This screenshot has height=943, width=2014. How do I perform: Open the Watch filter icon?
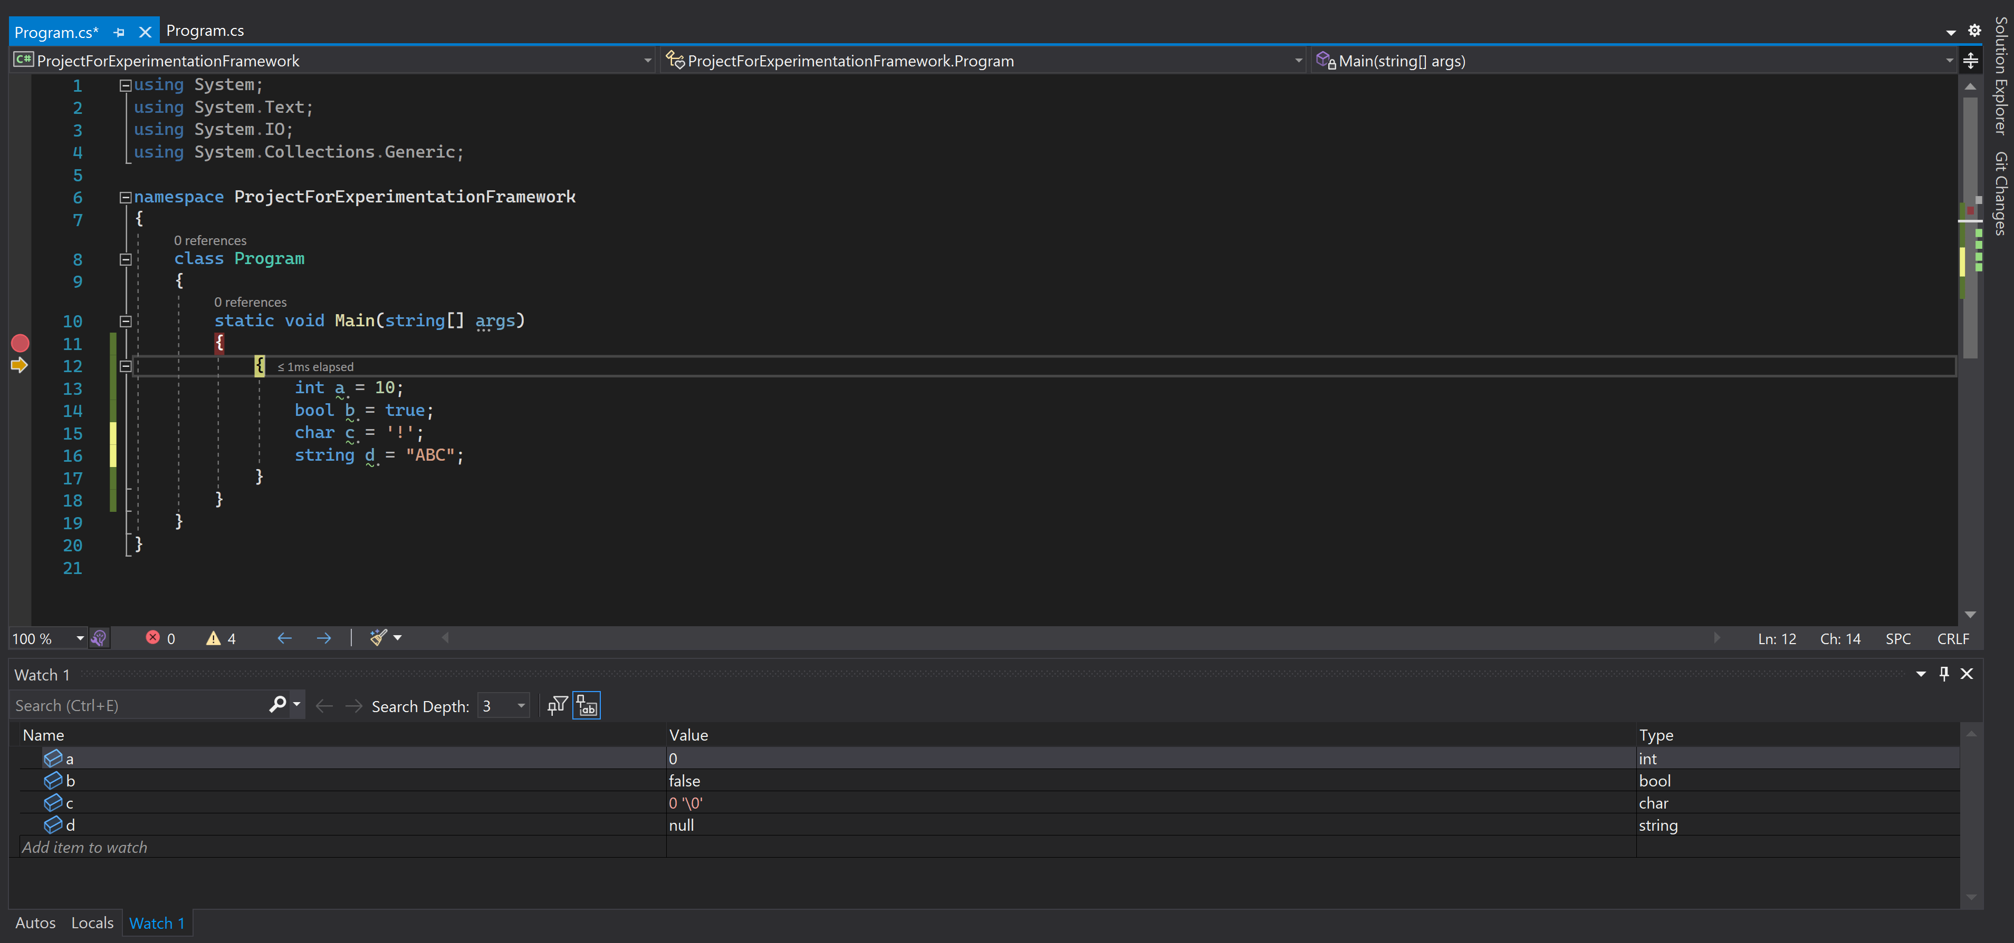pyautogui.click(x=557, y=705)
